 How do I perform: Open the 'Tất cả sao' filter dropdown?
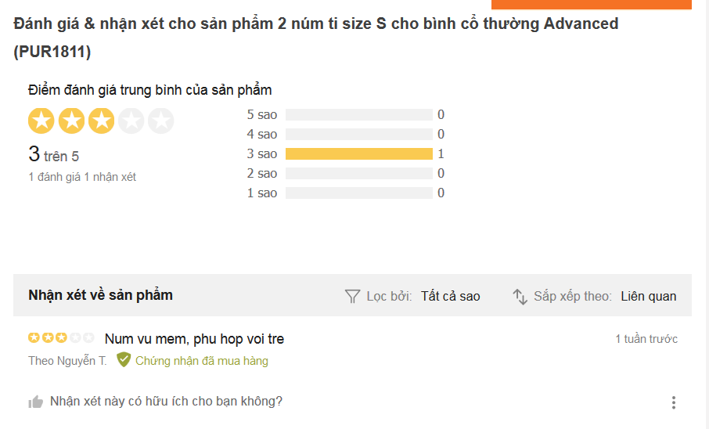pyautogui.click(x=450, y=296)
